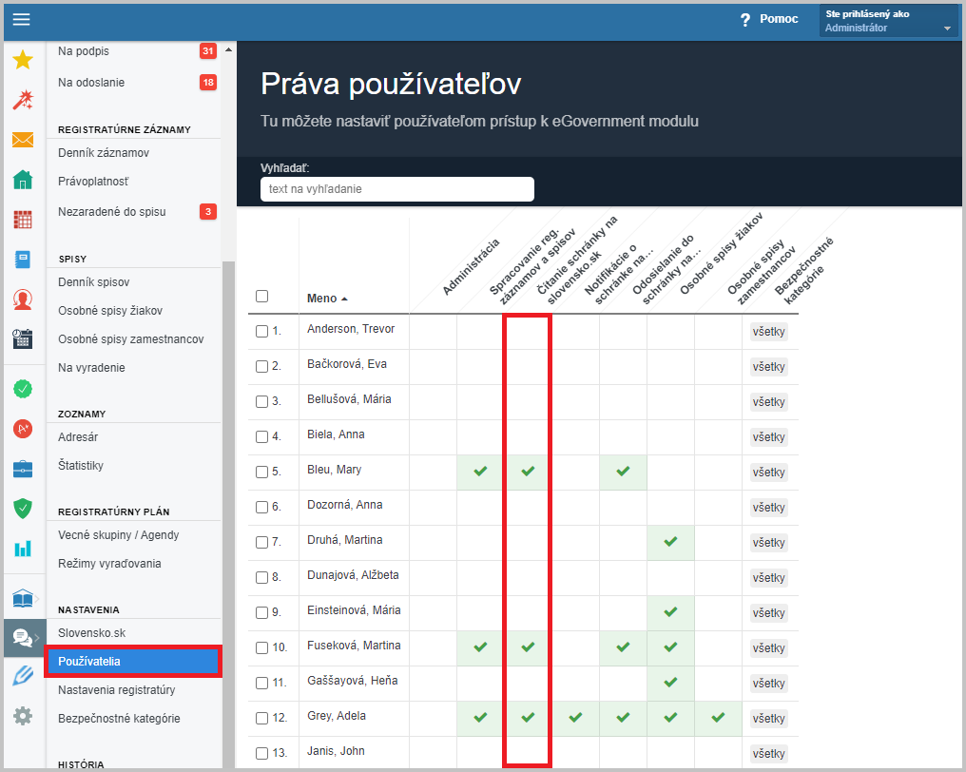Tick the select-all checkbox in table header

pos(261,297)
